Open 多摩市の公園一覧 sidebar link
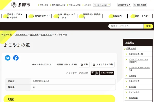The height and width of the screenshot is (102, 154). pyautogui.click(x=136, y=54)
